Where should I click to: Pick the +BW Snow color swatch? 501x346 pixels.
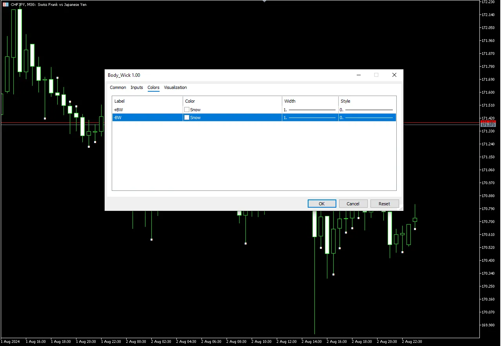point(187,110)
